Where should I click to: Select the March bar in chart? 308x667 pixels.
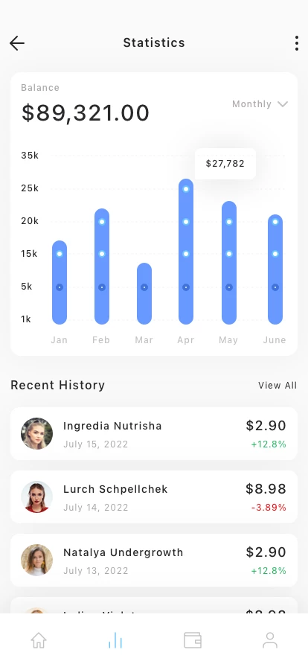[x=144, y=293]
